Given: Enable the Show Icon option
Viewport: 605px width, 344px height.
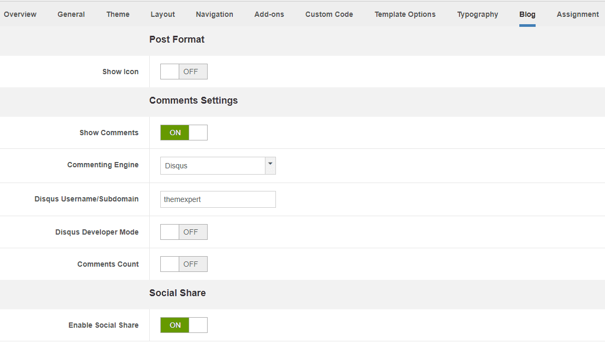Looking at the screenshot, I should tap(183, 72).
